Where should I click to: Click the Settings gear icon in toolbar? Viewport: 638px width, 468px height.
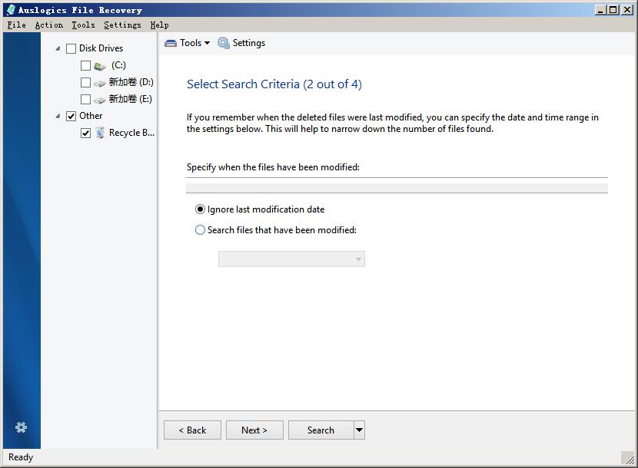pos(224,43)
